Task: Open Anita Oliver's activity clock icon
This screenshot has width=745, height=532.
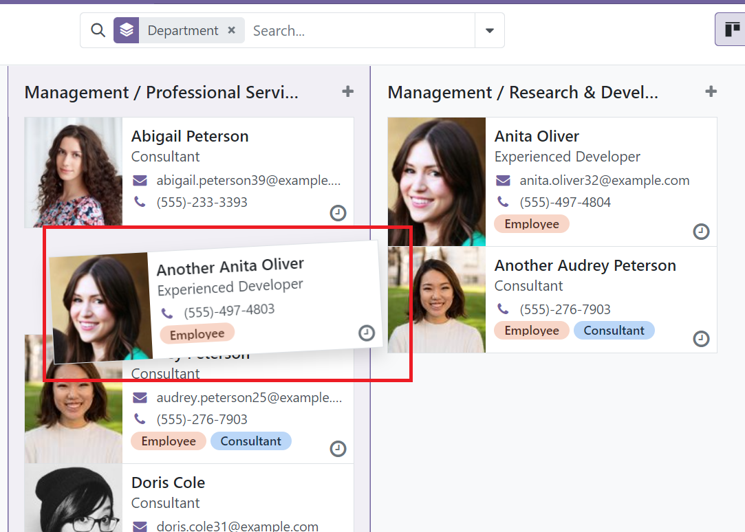Action: [701, 232]
